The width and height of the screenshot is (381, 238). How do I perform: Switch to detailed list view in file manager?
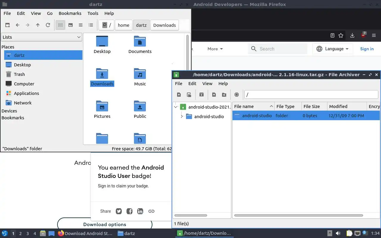[x=91, y=25]
